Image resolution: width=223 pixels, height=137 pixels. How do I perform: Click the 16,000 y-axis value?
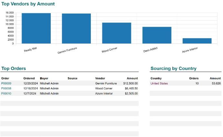(10, 13)
